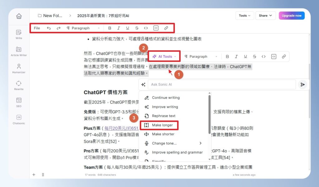Viewport: 319px width, 187px height.
Task: Click link icon in floating toolbar
Action: click(x=284, y=56)
